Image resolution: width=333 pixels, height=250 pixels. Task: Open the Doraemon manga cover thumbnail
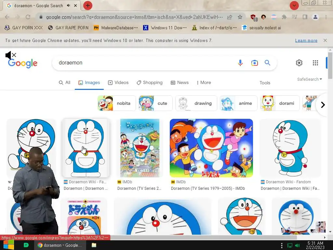coord(84,216)
